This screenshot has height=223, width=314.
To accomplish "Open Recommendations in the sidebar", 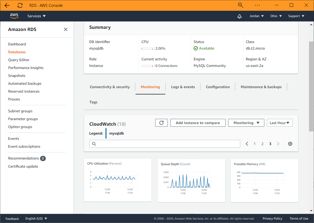I will (x=24, y=158).
